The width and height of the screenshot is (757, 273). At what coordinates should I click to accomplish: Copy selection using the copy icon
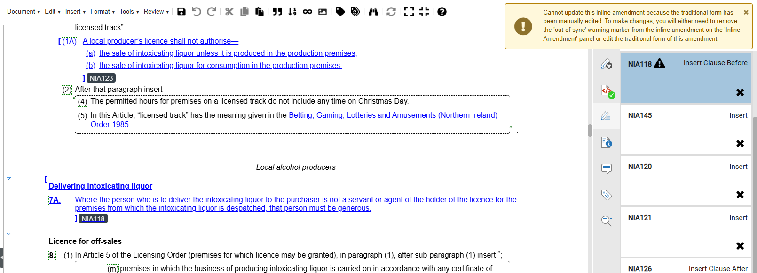pos(244,12)
